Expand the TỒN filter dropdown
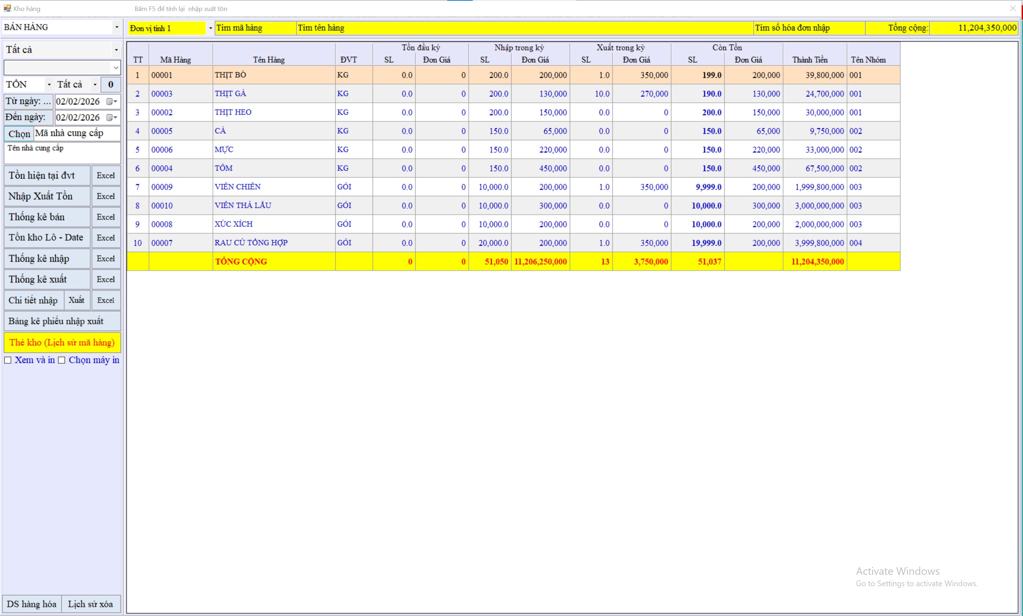 pyautogui.click(x=49, y=85)
